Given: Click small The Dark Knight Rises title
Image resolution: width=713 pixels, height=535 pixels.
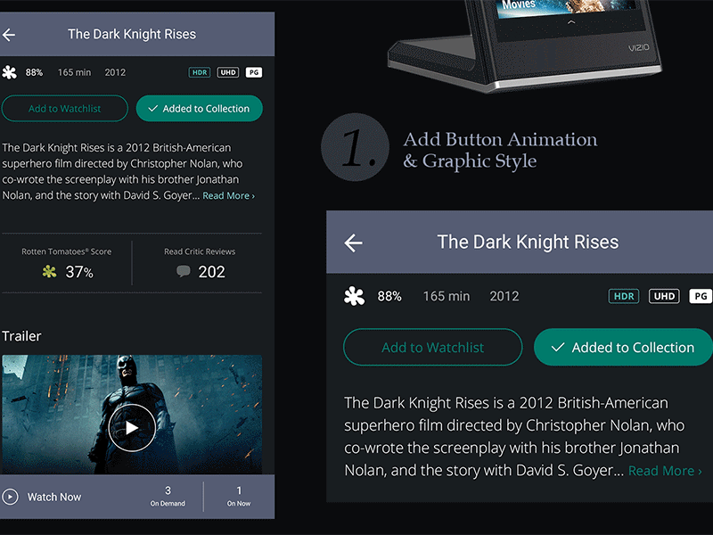Looking at the screenshot, I should tap(132, 34).
